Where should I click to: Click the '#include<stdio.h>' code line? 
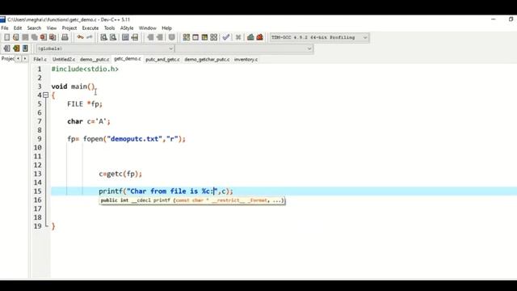(x=85, y=69)
